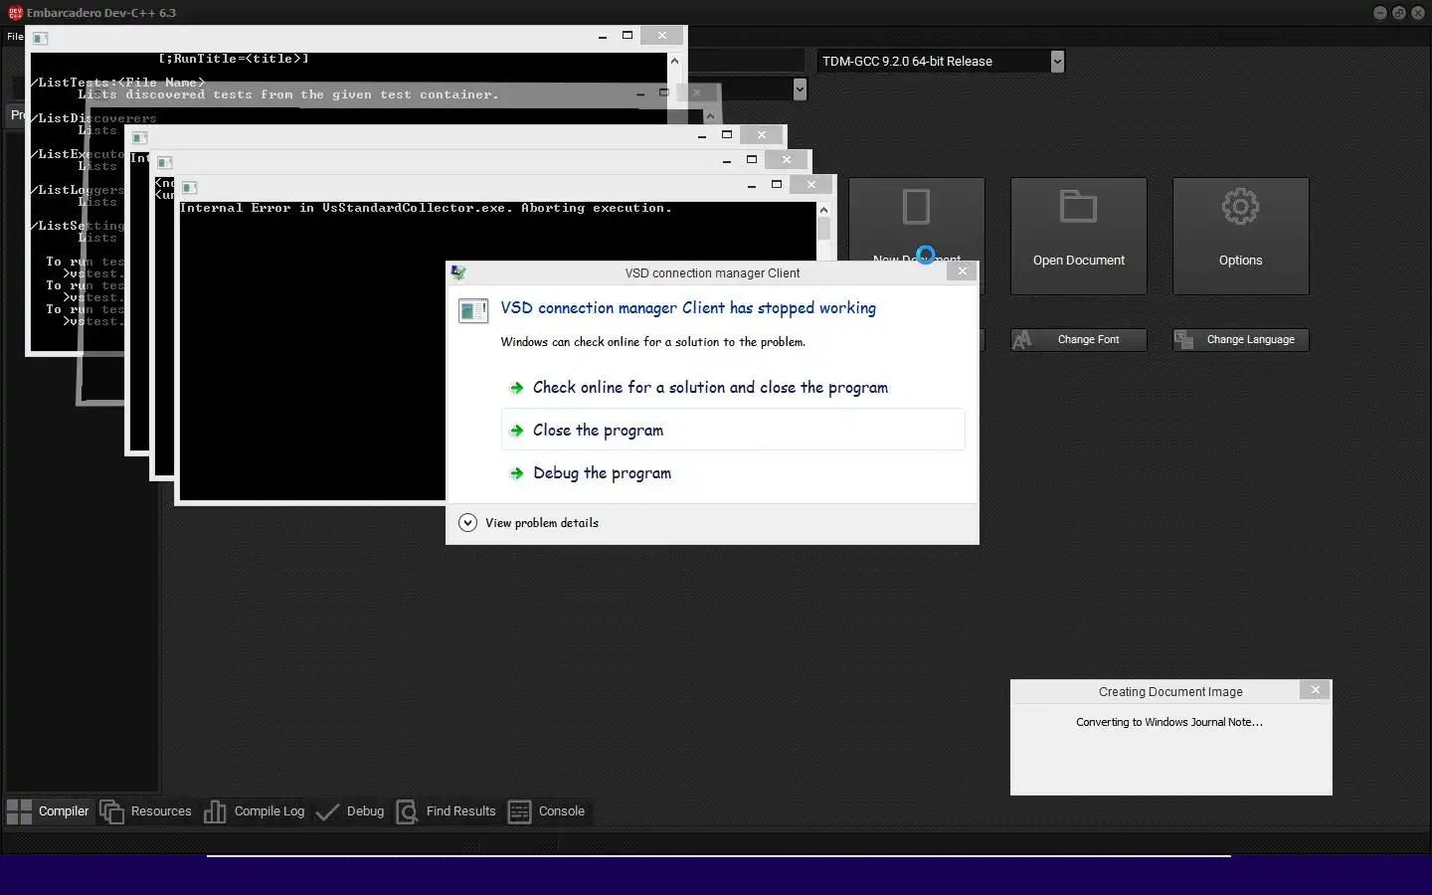Switch to the Resources tab
The height and width of the screenshot is (895, 1432).
145,811
